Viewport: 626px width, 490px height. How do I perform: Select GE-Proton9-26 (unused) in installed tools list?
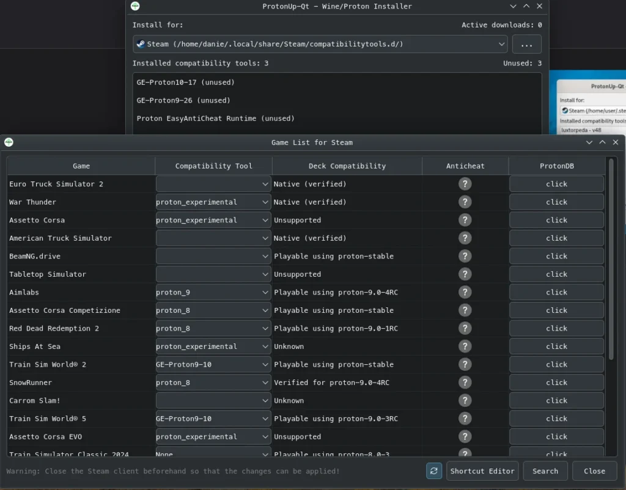(337, 100)
